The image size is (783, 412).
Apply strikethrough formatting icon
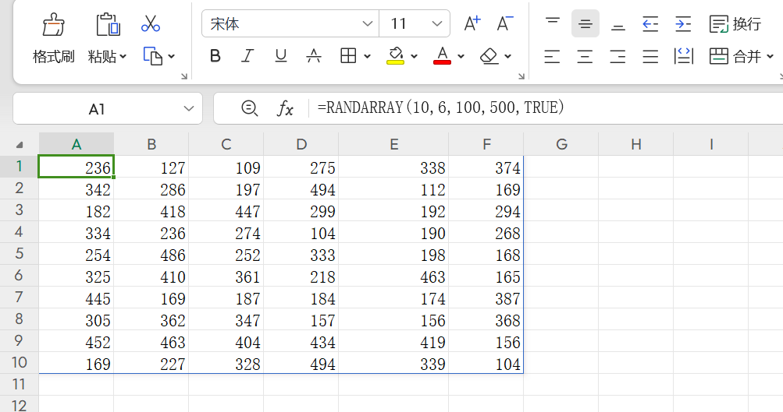point(314,56)
